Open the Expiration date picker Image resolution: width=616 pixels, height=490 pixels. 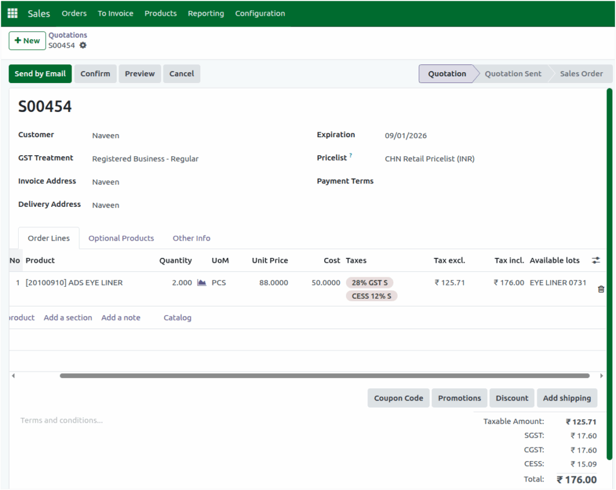tap(405, 135)
